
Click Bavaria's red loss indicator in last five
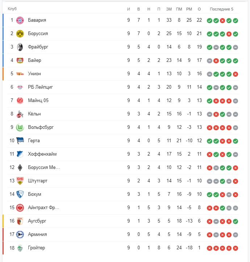222,21
